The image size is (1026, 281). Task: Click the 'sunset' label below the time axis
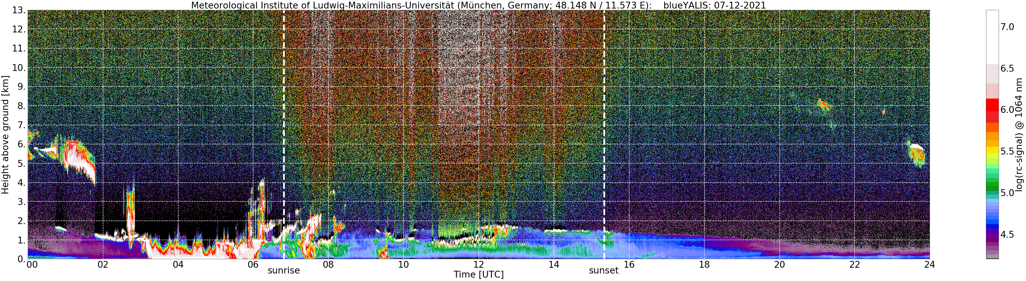pos(604,271)
